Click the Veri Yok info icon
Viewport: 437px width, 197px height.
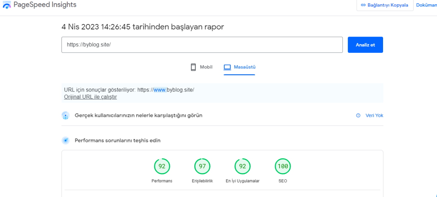point(358,116)
